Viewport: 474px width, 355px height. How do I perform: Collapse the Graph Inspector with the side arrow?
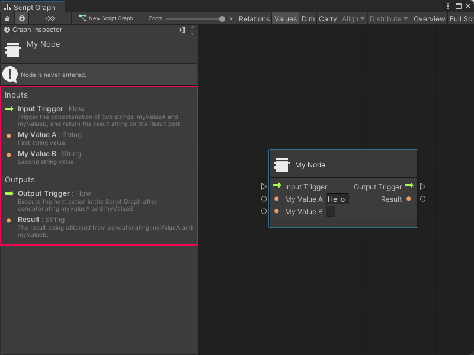point(182,30)
